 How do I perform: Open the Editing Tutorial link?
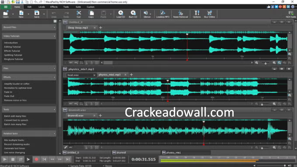[x=12, y=47]
